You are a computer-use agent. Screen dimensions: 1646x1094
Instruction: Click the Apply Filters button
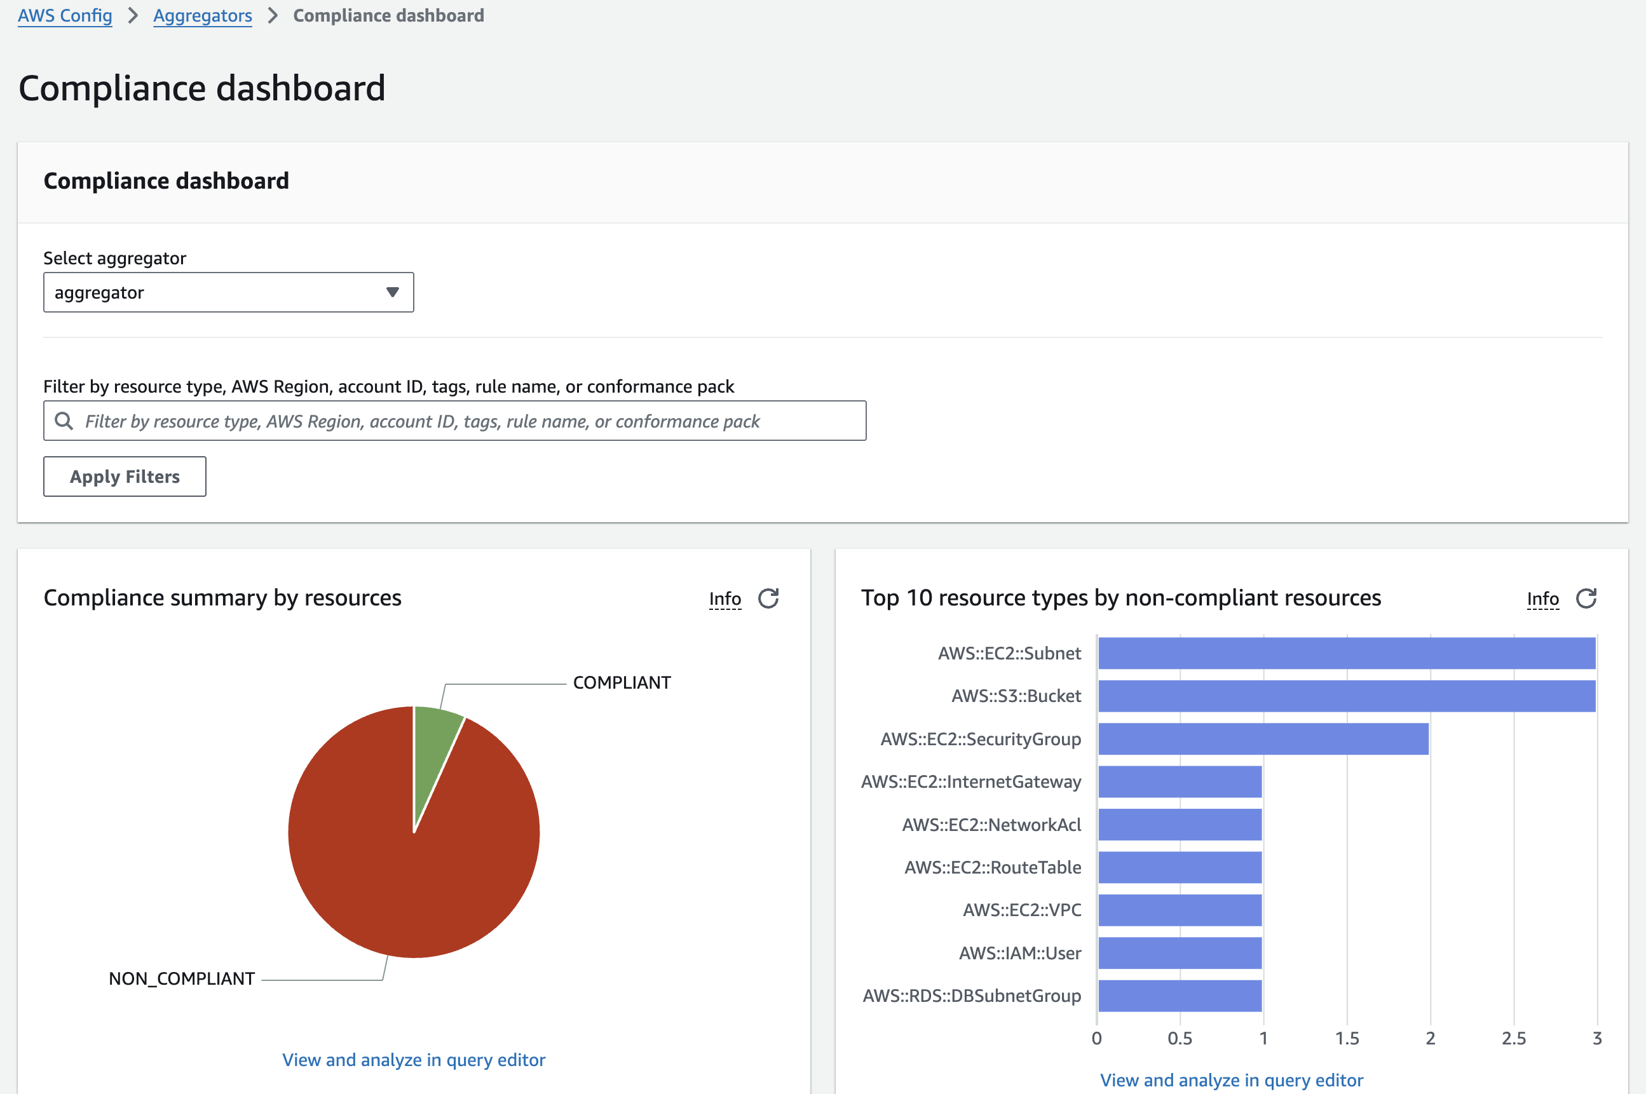tap(125, 476)
